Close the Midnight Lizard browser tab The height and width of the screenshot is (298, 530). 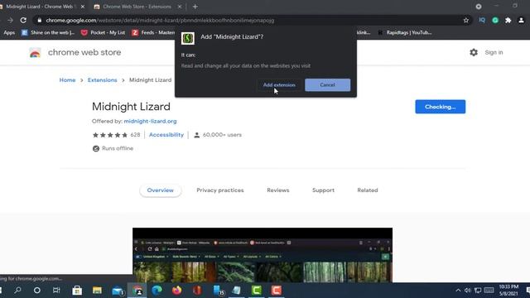[83, 7]
